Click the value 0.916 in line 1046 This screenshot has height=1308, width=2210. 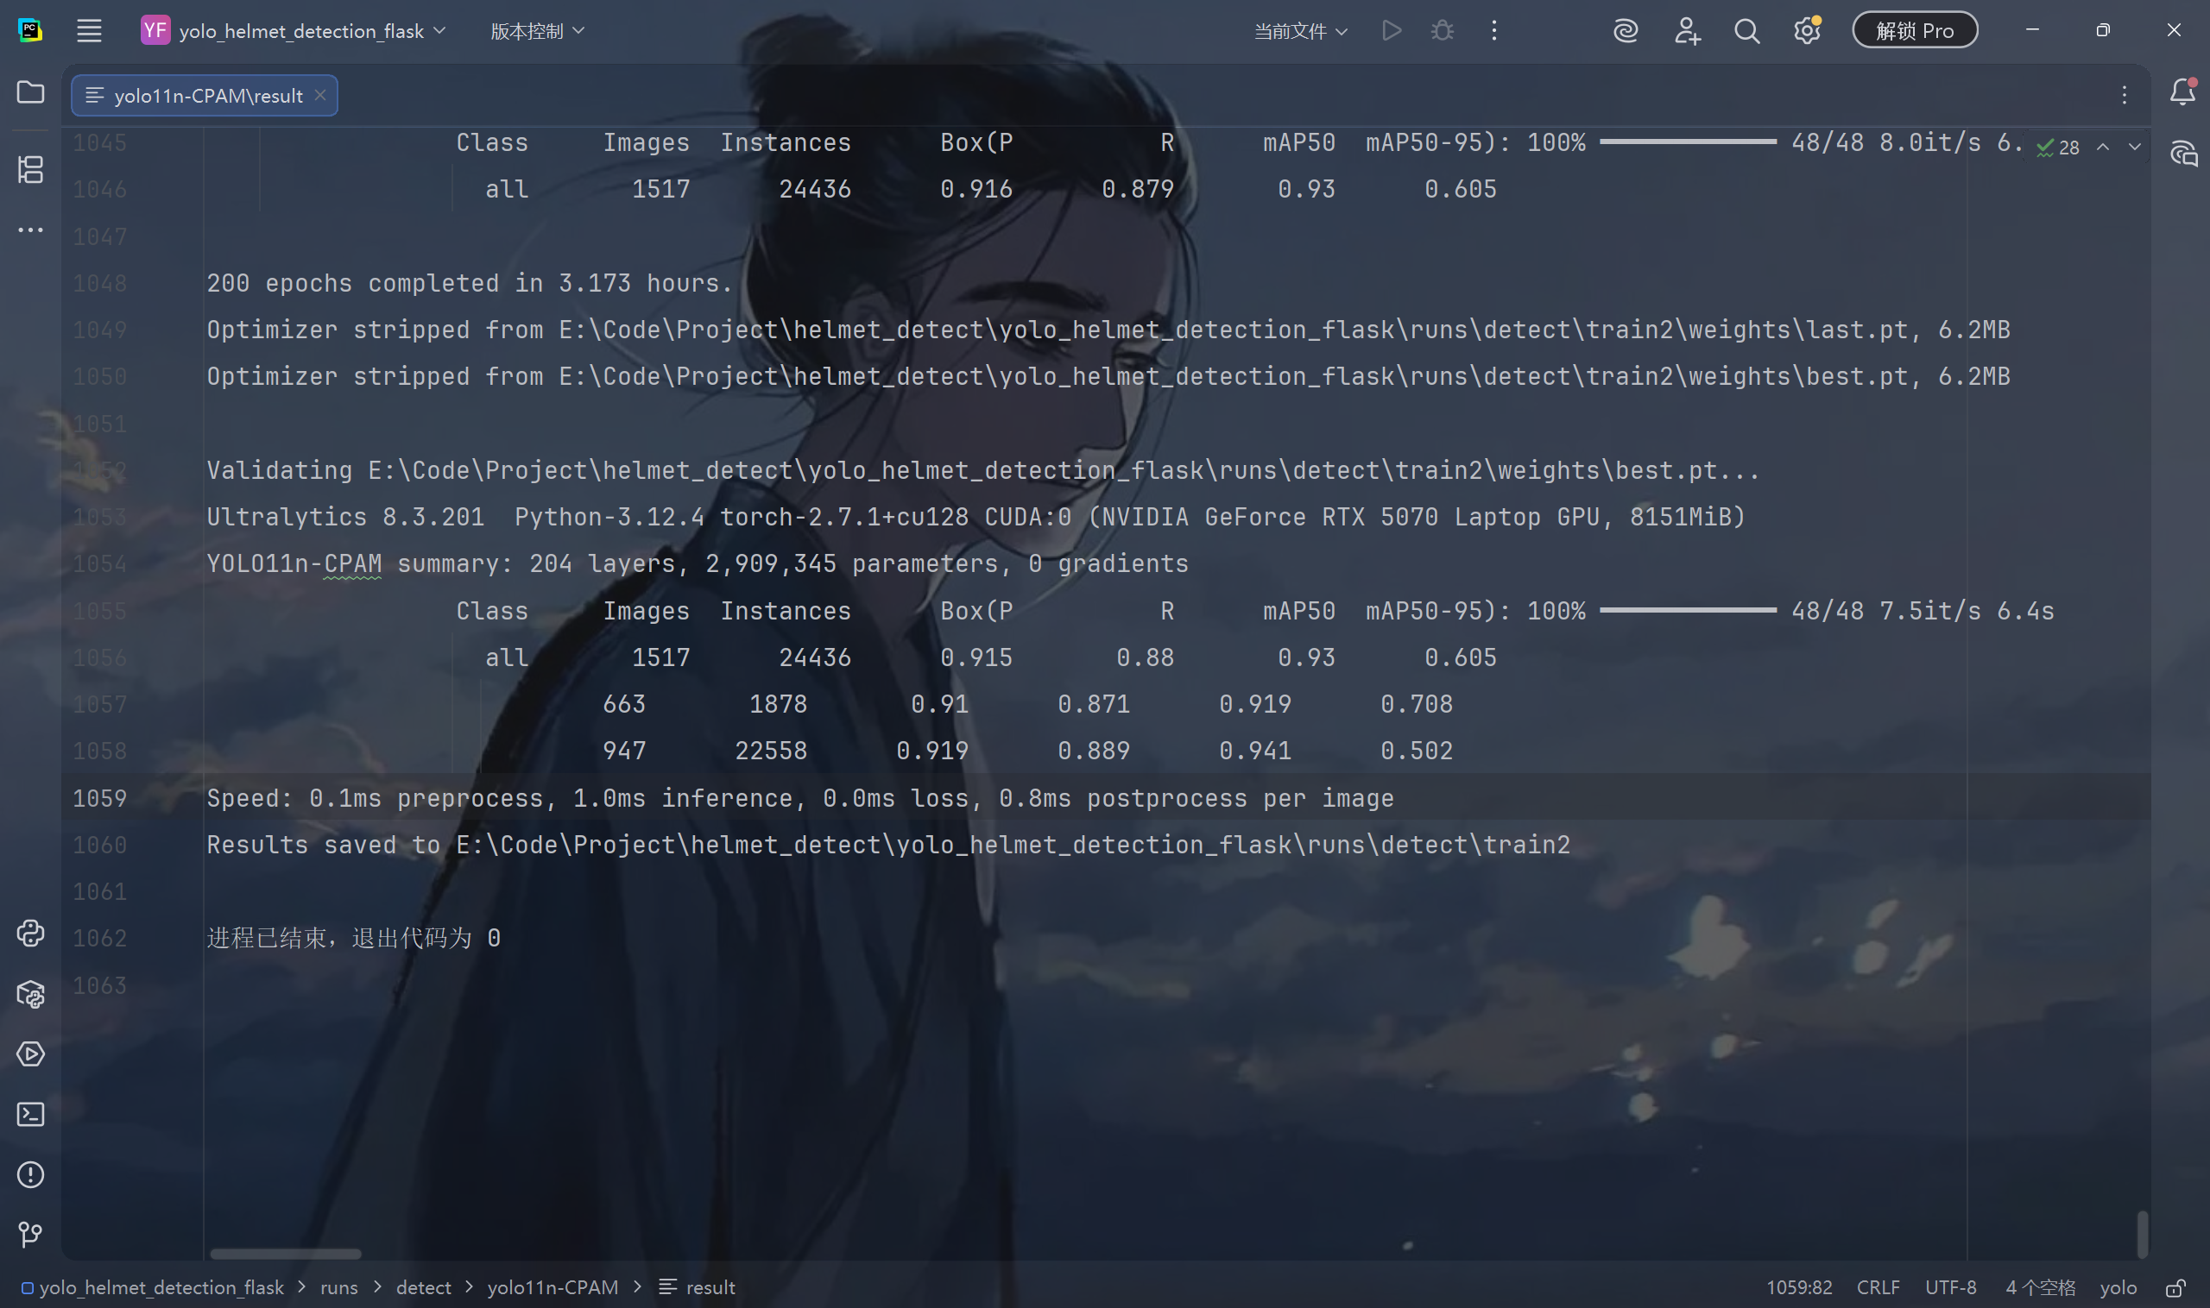976,189
